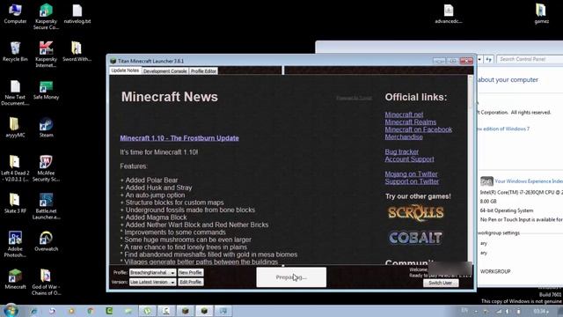The height and width of the screenshot is (317, 563).
Task: Open Minecraft 1.10 Frostburn Update link
Action: [x=179, y=138]
